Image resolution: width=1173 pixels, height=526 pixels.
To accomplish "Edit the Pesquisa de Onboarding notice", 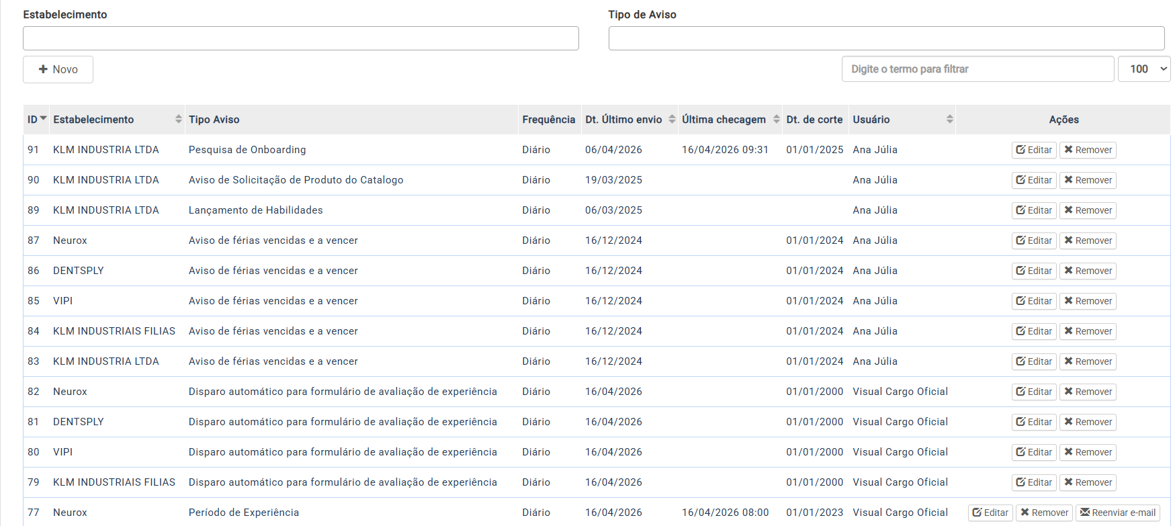I will click(x=1033, y=150).
